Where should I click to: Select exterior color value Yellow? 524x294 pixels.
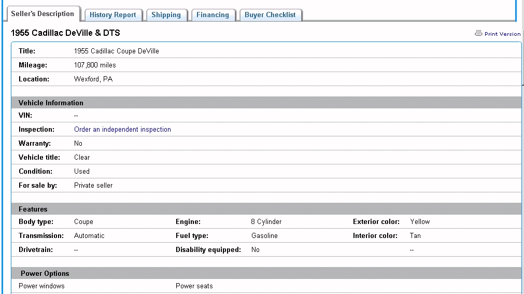[x=420, y=222]
